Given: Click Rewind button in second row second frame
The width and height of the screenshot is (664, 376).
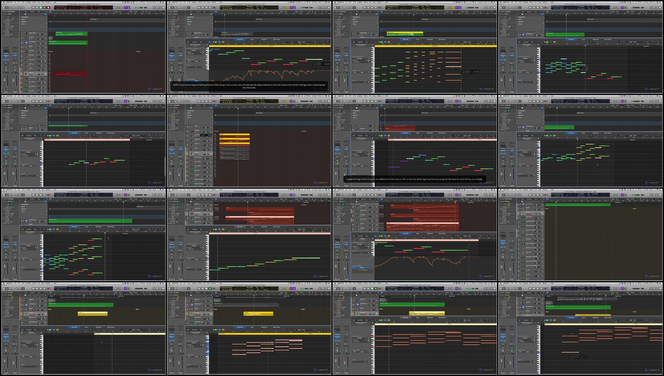Looking at the screenshot, I should point(199,101).
